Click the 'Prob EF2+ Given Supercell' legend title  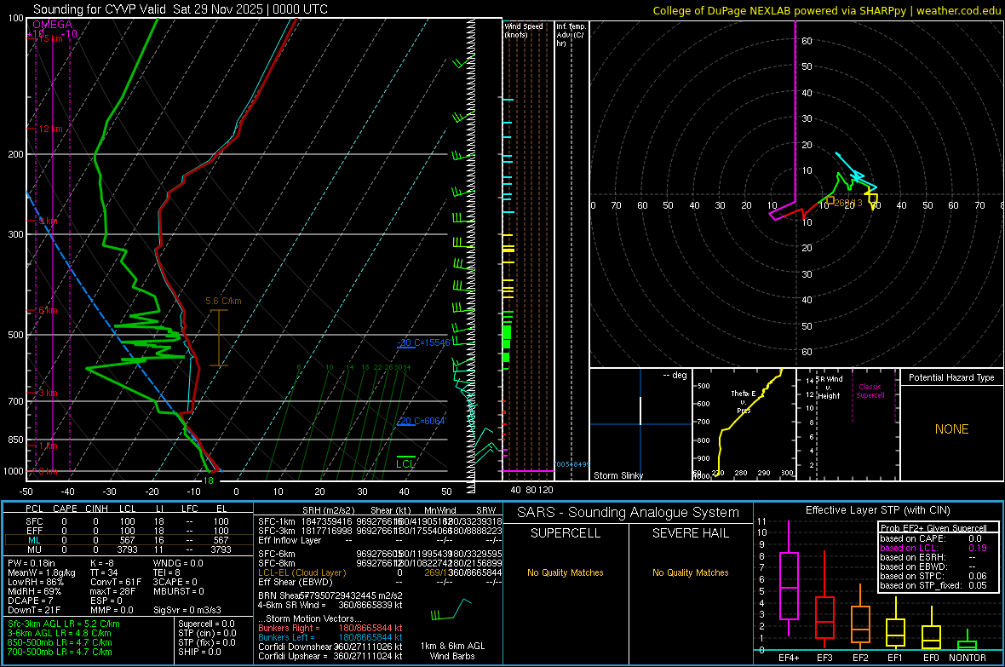coord(933,528)
